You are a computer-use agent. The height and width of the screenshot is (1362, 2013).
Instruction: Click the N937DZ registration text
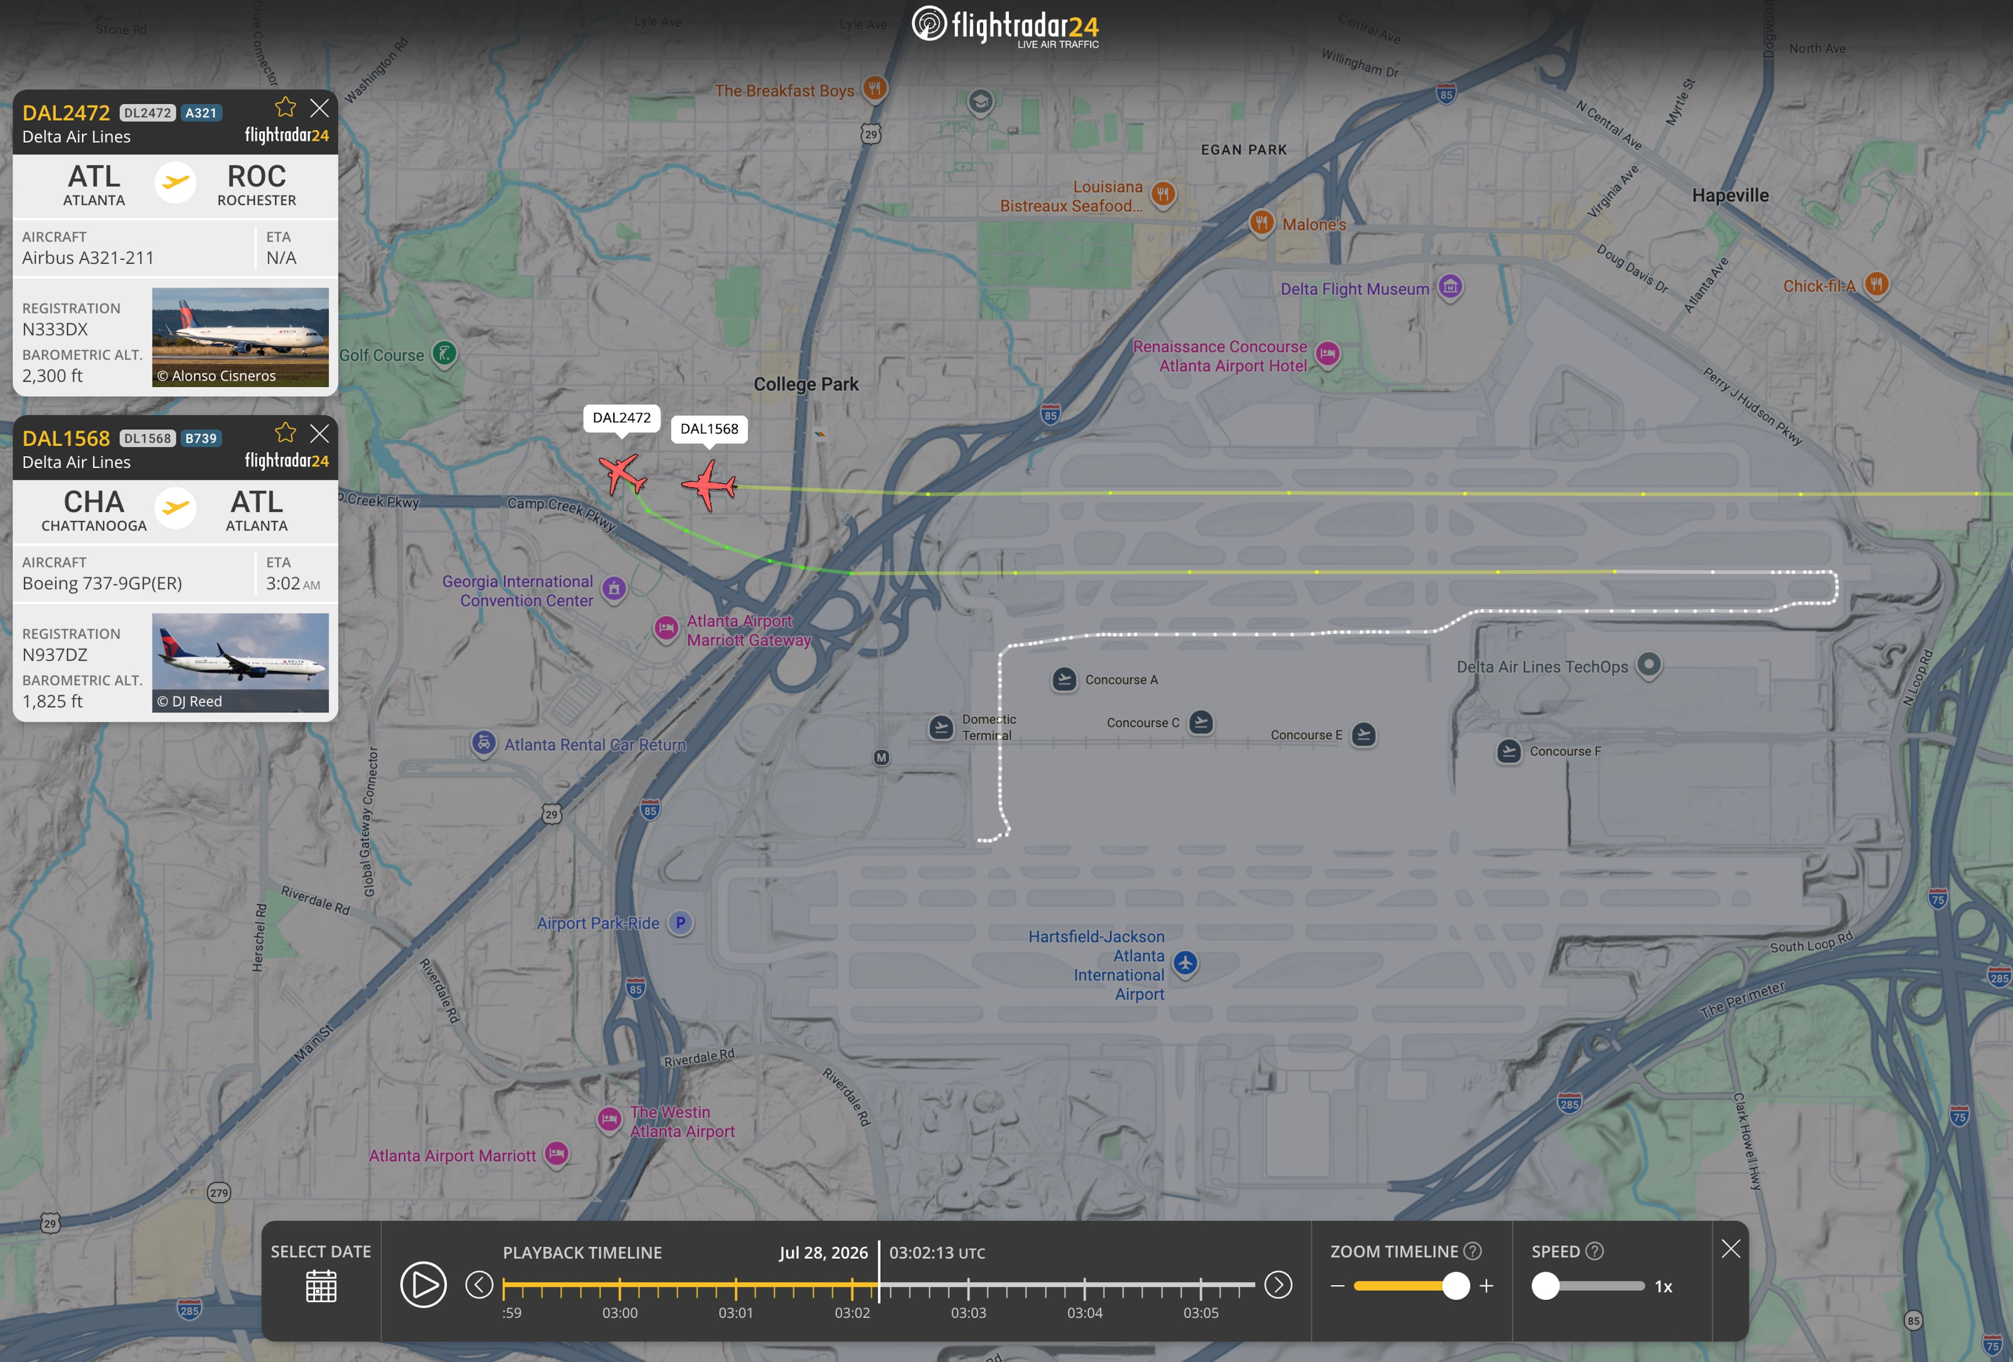click(x=56, y=655)
